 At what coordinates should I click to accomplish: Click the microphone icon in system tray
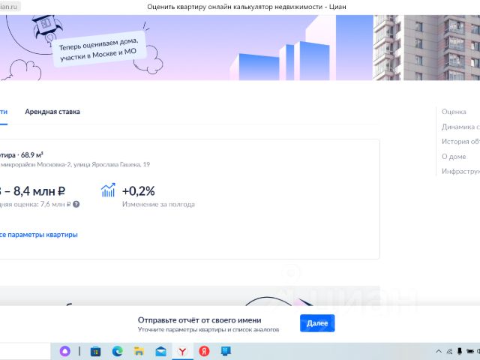click(x=459, y=351)
